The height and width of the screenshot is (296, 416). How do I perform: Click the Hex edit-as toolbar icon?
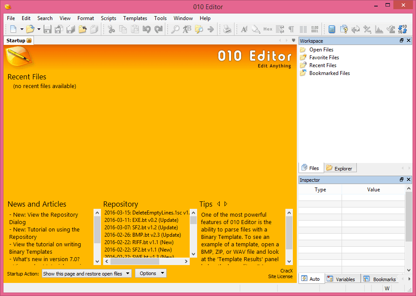point(268,29)
